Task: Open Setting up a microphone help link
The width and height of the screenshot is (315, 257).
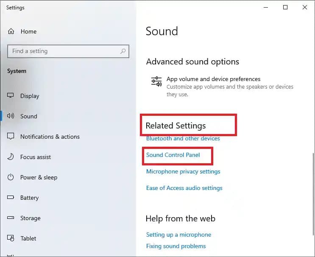Action: pyautogui.click(x=178, y=235)
